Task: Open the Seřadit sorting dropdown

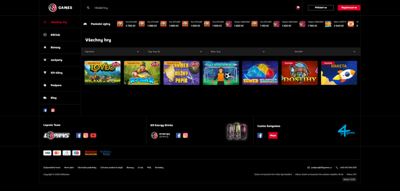Action: (x=315, y=52)
